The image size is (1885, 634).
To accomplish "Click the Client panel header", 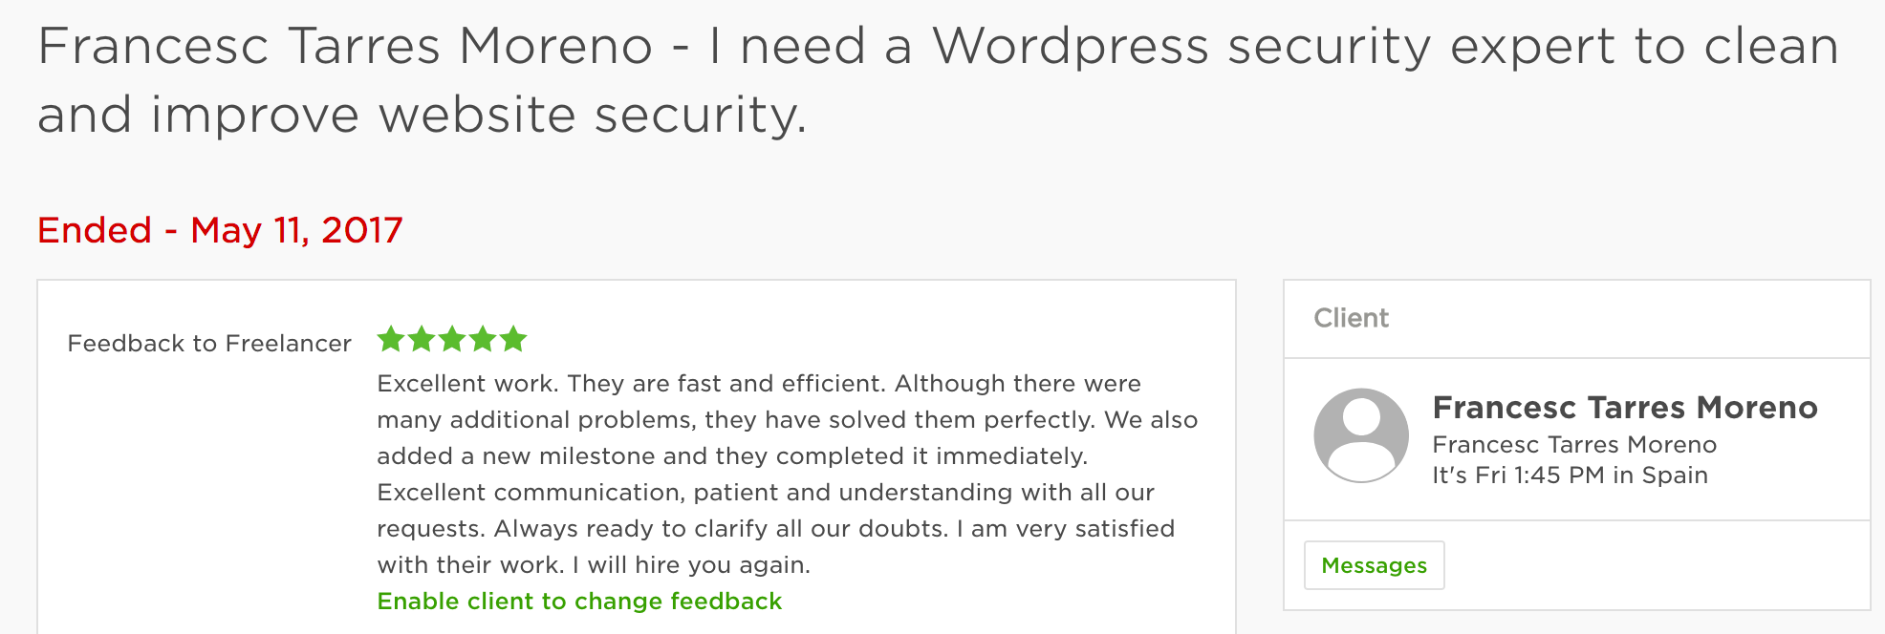I will click(1576, 319).
